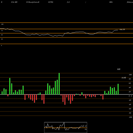Click the MR value 11.32

(x=124, y=78)
